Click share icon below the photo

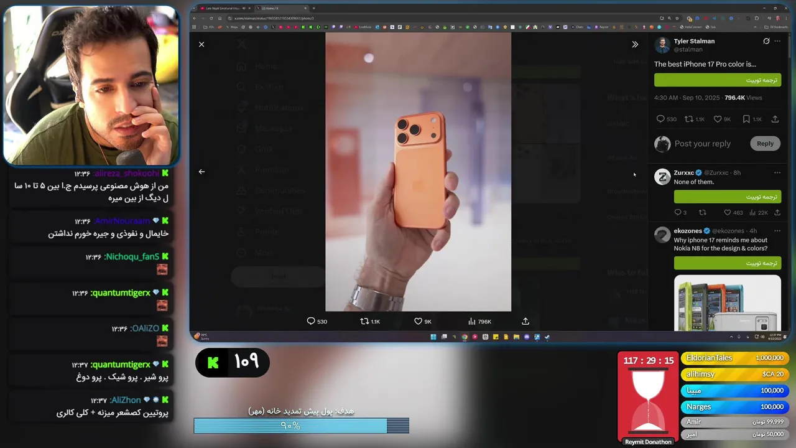pos(525,321)
